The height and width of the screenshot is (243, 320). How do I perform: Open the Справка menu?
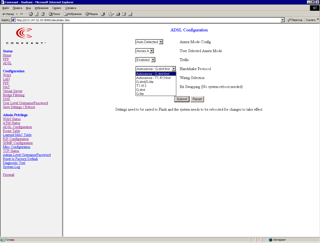pos(71,8)
